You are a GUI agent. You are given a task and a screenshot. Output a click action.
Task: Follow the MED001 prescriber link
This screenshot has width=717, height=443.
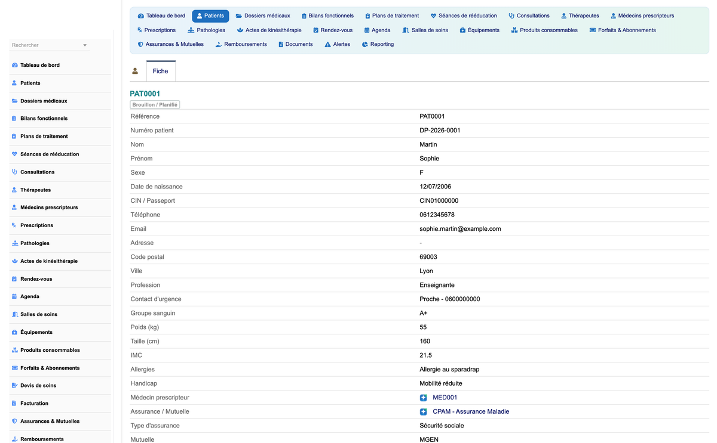[445, 398]
